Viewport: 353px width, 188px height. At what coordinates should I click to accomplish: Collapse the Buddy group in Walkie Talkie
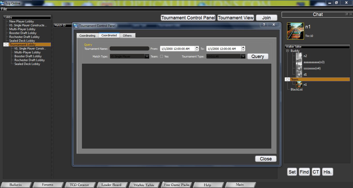287,51
